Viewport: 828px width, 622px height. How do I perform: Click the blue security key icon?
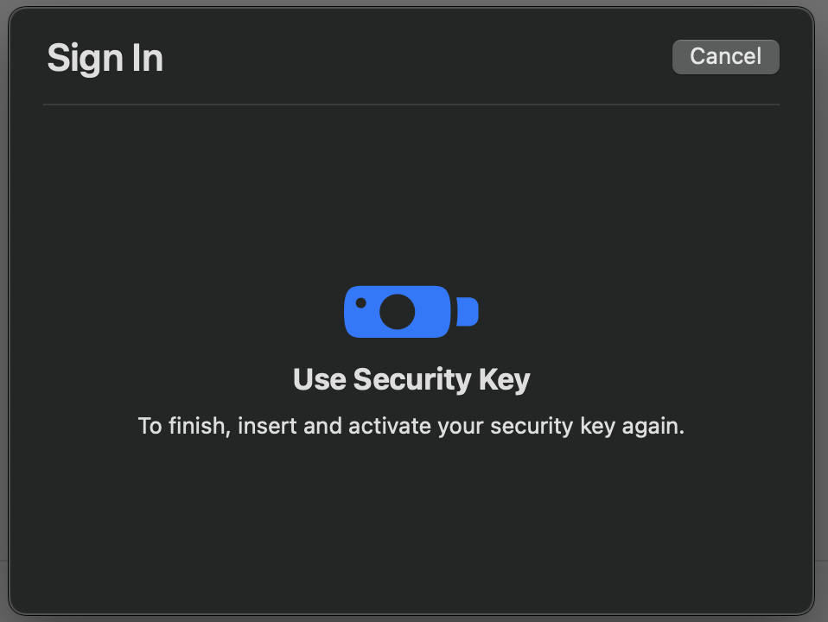[411, 312]
